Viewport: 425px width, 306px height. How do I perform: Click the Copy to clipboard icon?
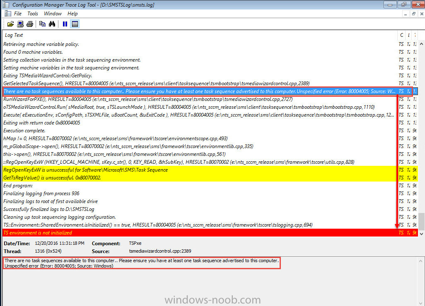point(42,24)
